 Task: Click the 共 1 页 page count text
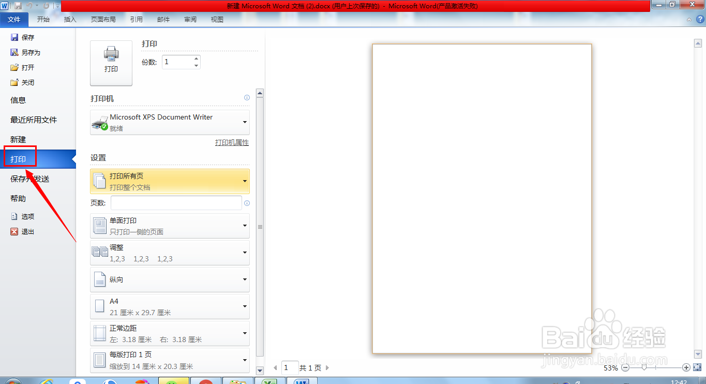tap(310, 368)
